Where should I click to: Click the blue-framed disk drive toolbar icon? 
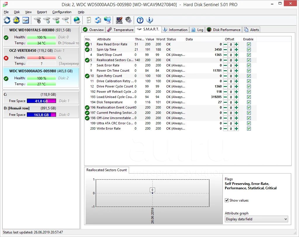click(26, 20)
